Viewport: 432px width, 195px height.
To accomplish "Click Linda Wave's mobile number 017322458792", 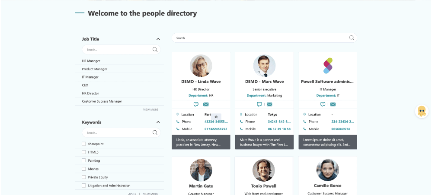I will (x=216, y=129).
